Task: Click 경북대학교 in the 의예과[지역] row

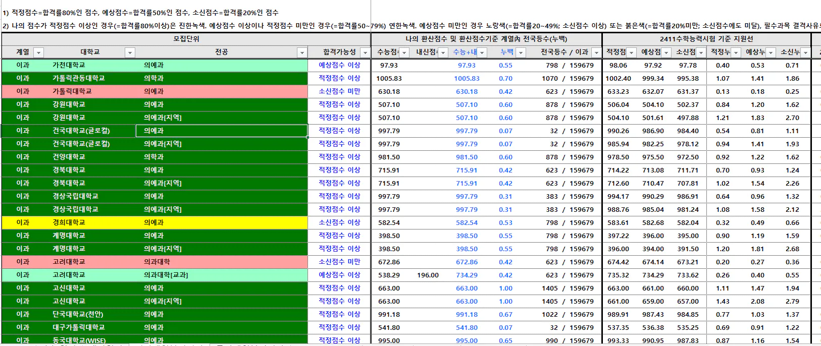Action: pyautogui.click(x=69, y=183)
